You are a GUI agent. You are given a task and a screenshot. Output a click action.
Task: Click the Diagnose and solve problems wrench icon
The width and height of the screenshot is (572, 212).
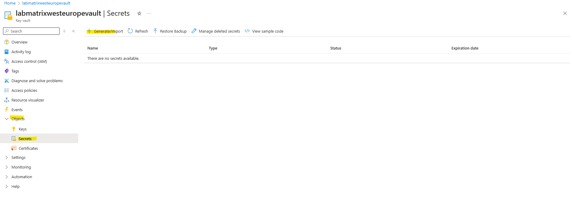[7, 81]
